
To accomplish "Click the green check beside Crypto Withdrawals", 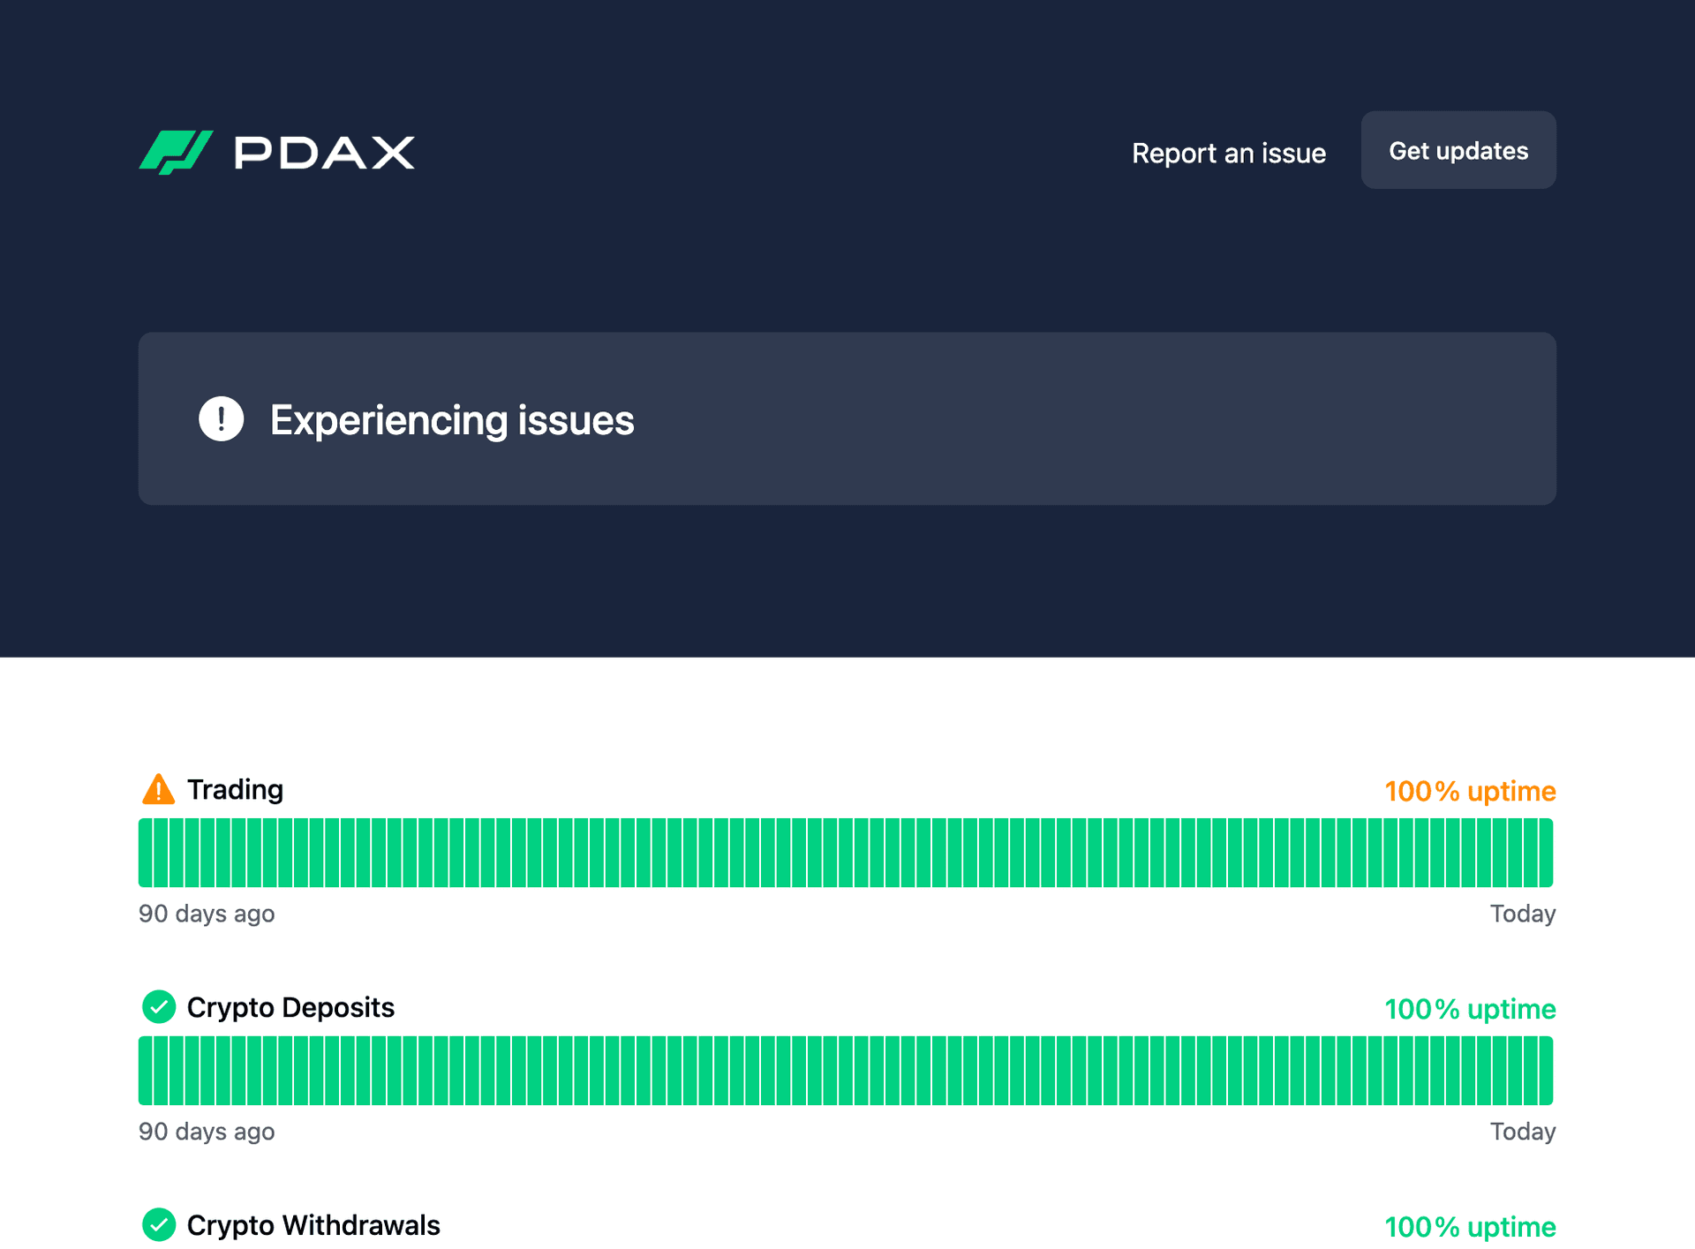I will click(x=159, y=1224).
